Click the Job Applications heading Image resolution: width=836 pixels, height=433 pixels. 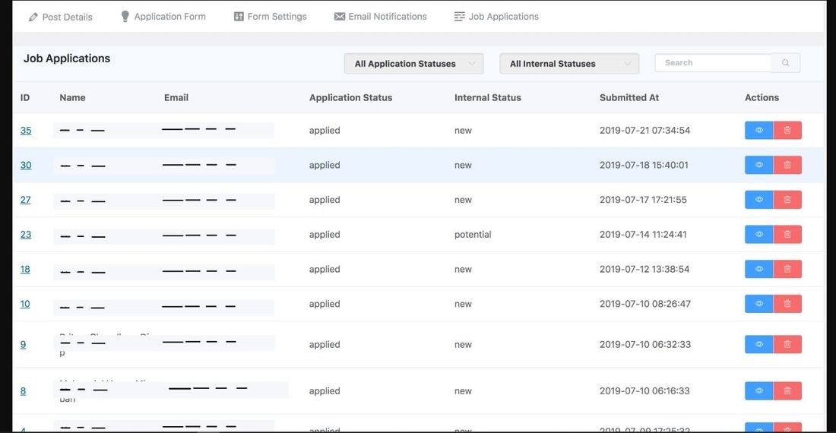pyautogui.click(x=67, y=58)
